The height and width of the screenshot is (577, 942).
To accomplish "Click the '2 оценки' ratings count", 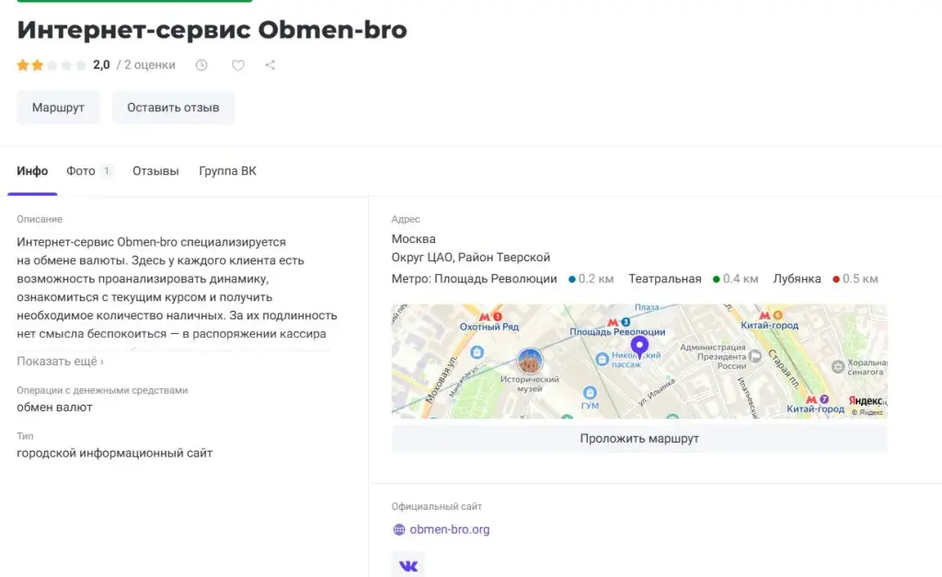I will (150, 65).
